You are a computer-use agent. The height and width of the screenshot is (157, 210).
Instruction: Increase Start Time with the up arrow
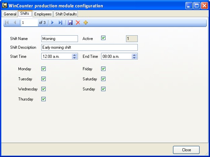(75, 55)
